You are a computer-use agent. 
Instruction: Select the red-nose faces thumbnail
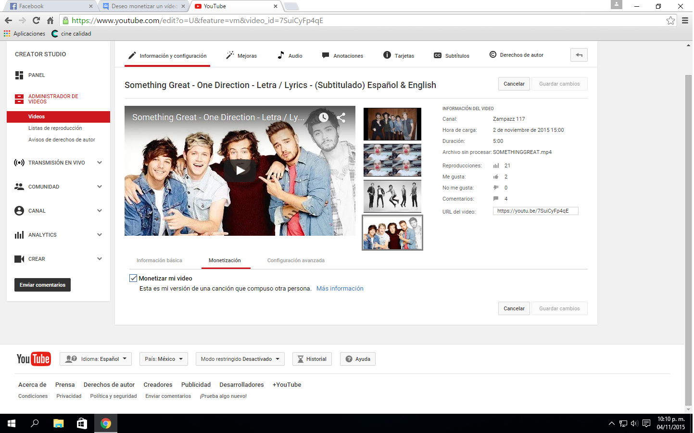click(392, 160)
